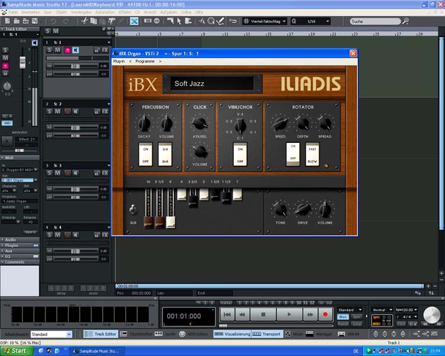Click the undo arrow icon
This screenshot has width=445, height=356.
click(x=53, y=21)
